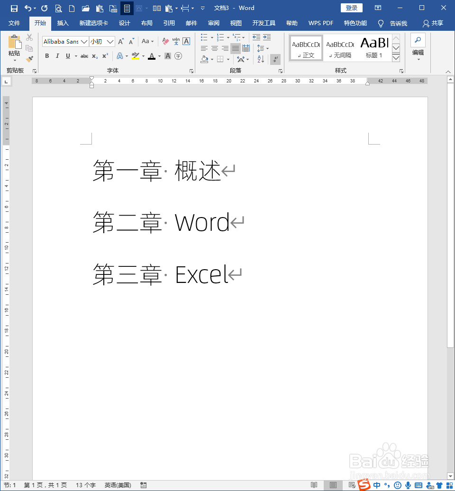Decrease font size with the smaller A

[x=131, y=41]
